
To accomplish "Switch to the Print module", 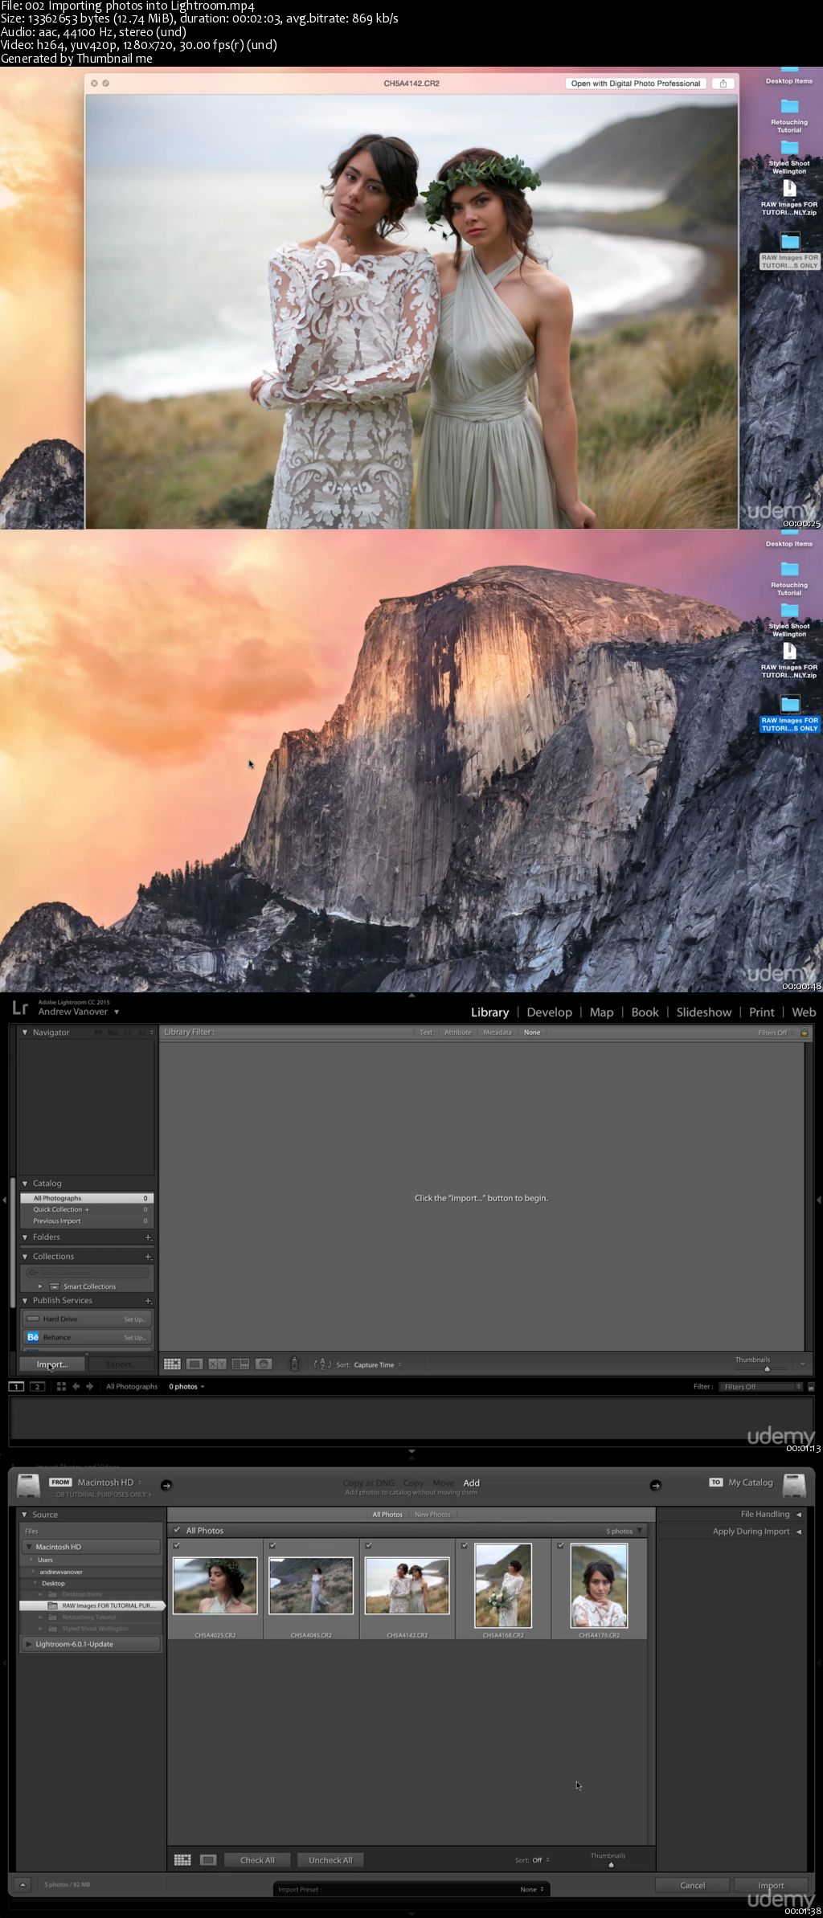I will (x=761, y=1012).
